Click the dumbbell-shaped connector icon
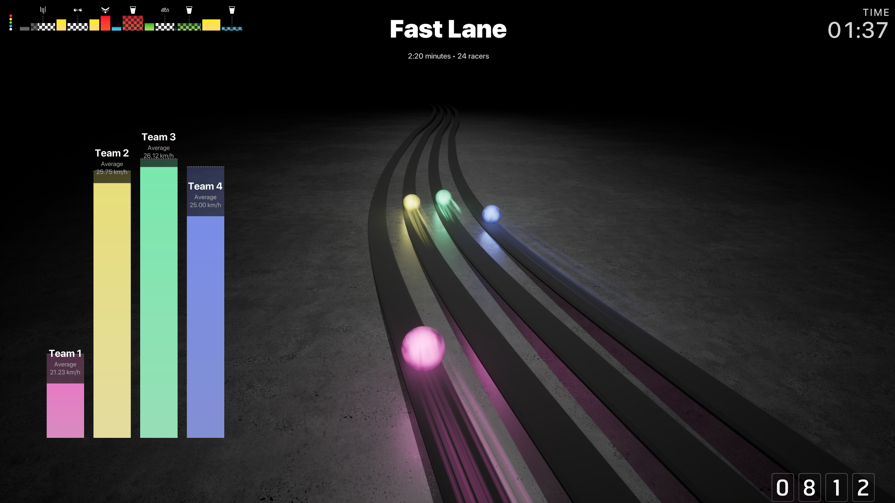This screenshot has width=895, height=503. pos(78,10)
